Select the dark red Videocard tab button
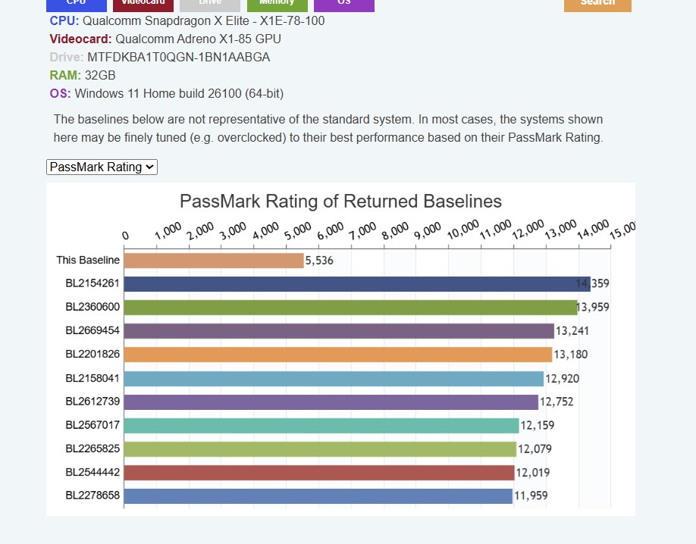The width and height of the screenshot is (696, 544). 143,5
